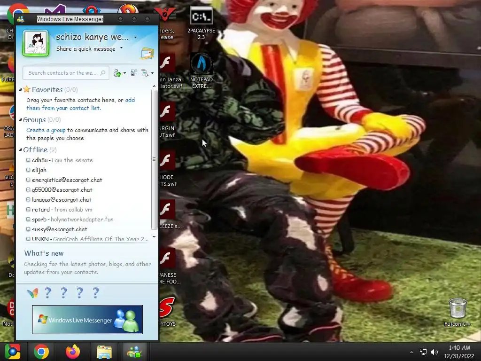Screen dimensions: 481x361
Task: Click the search magnifier icon
Action: [x=103, y=73]
